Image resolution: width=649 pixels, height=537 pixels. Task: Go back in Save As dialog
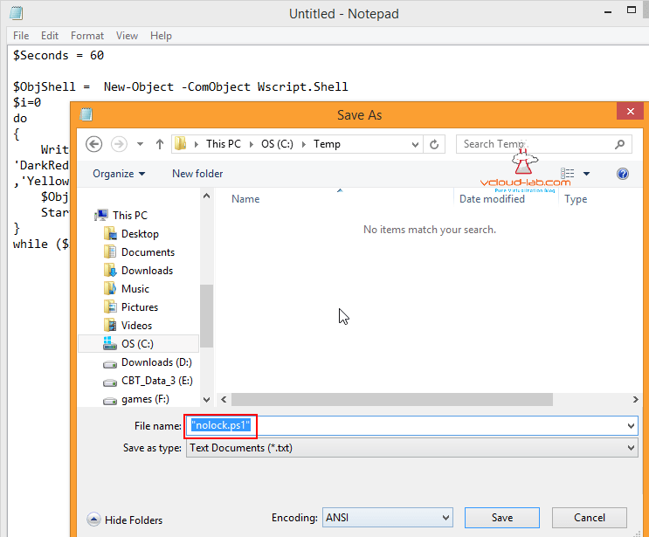94,144
